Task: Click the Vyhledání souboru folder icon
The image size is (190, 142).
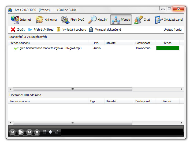Action: 58,30
